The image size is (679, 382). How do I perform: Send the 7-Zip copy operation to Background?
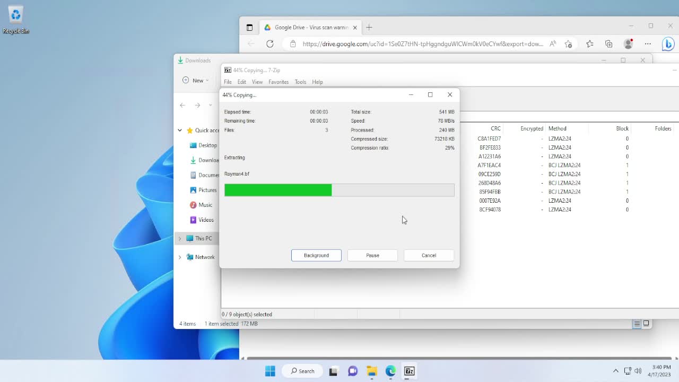coord(316,255)
